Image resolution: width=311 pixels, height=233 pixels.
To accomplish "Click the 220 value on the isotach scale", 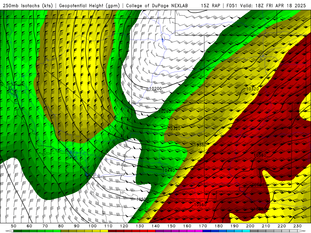I will (x=282, y=226).
